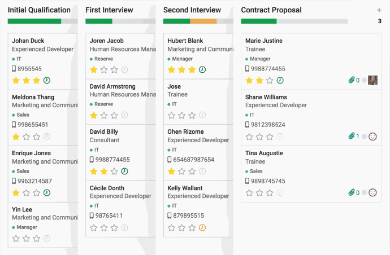Click the orange segment of Second Interview progress bar
This screenshot has width=390, height=255.
203,21
